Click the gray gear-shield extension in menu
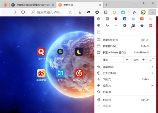 (99, 19)
